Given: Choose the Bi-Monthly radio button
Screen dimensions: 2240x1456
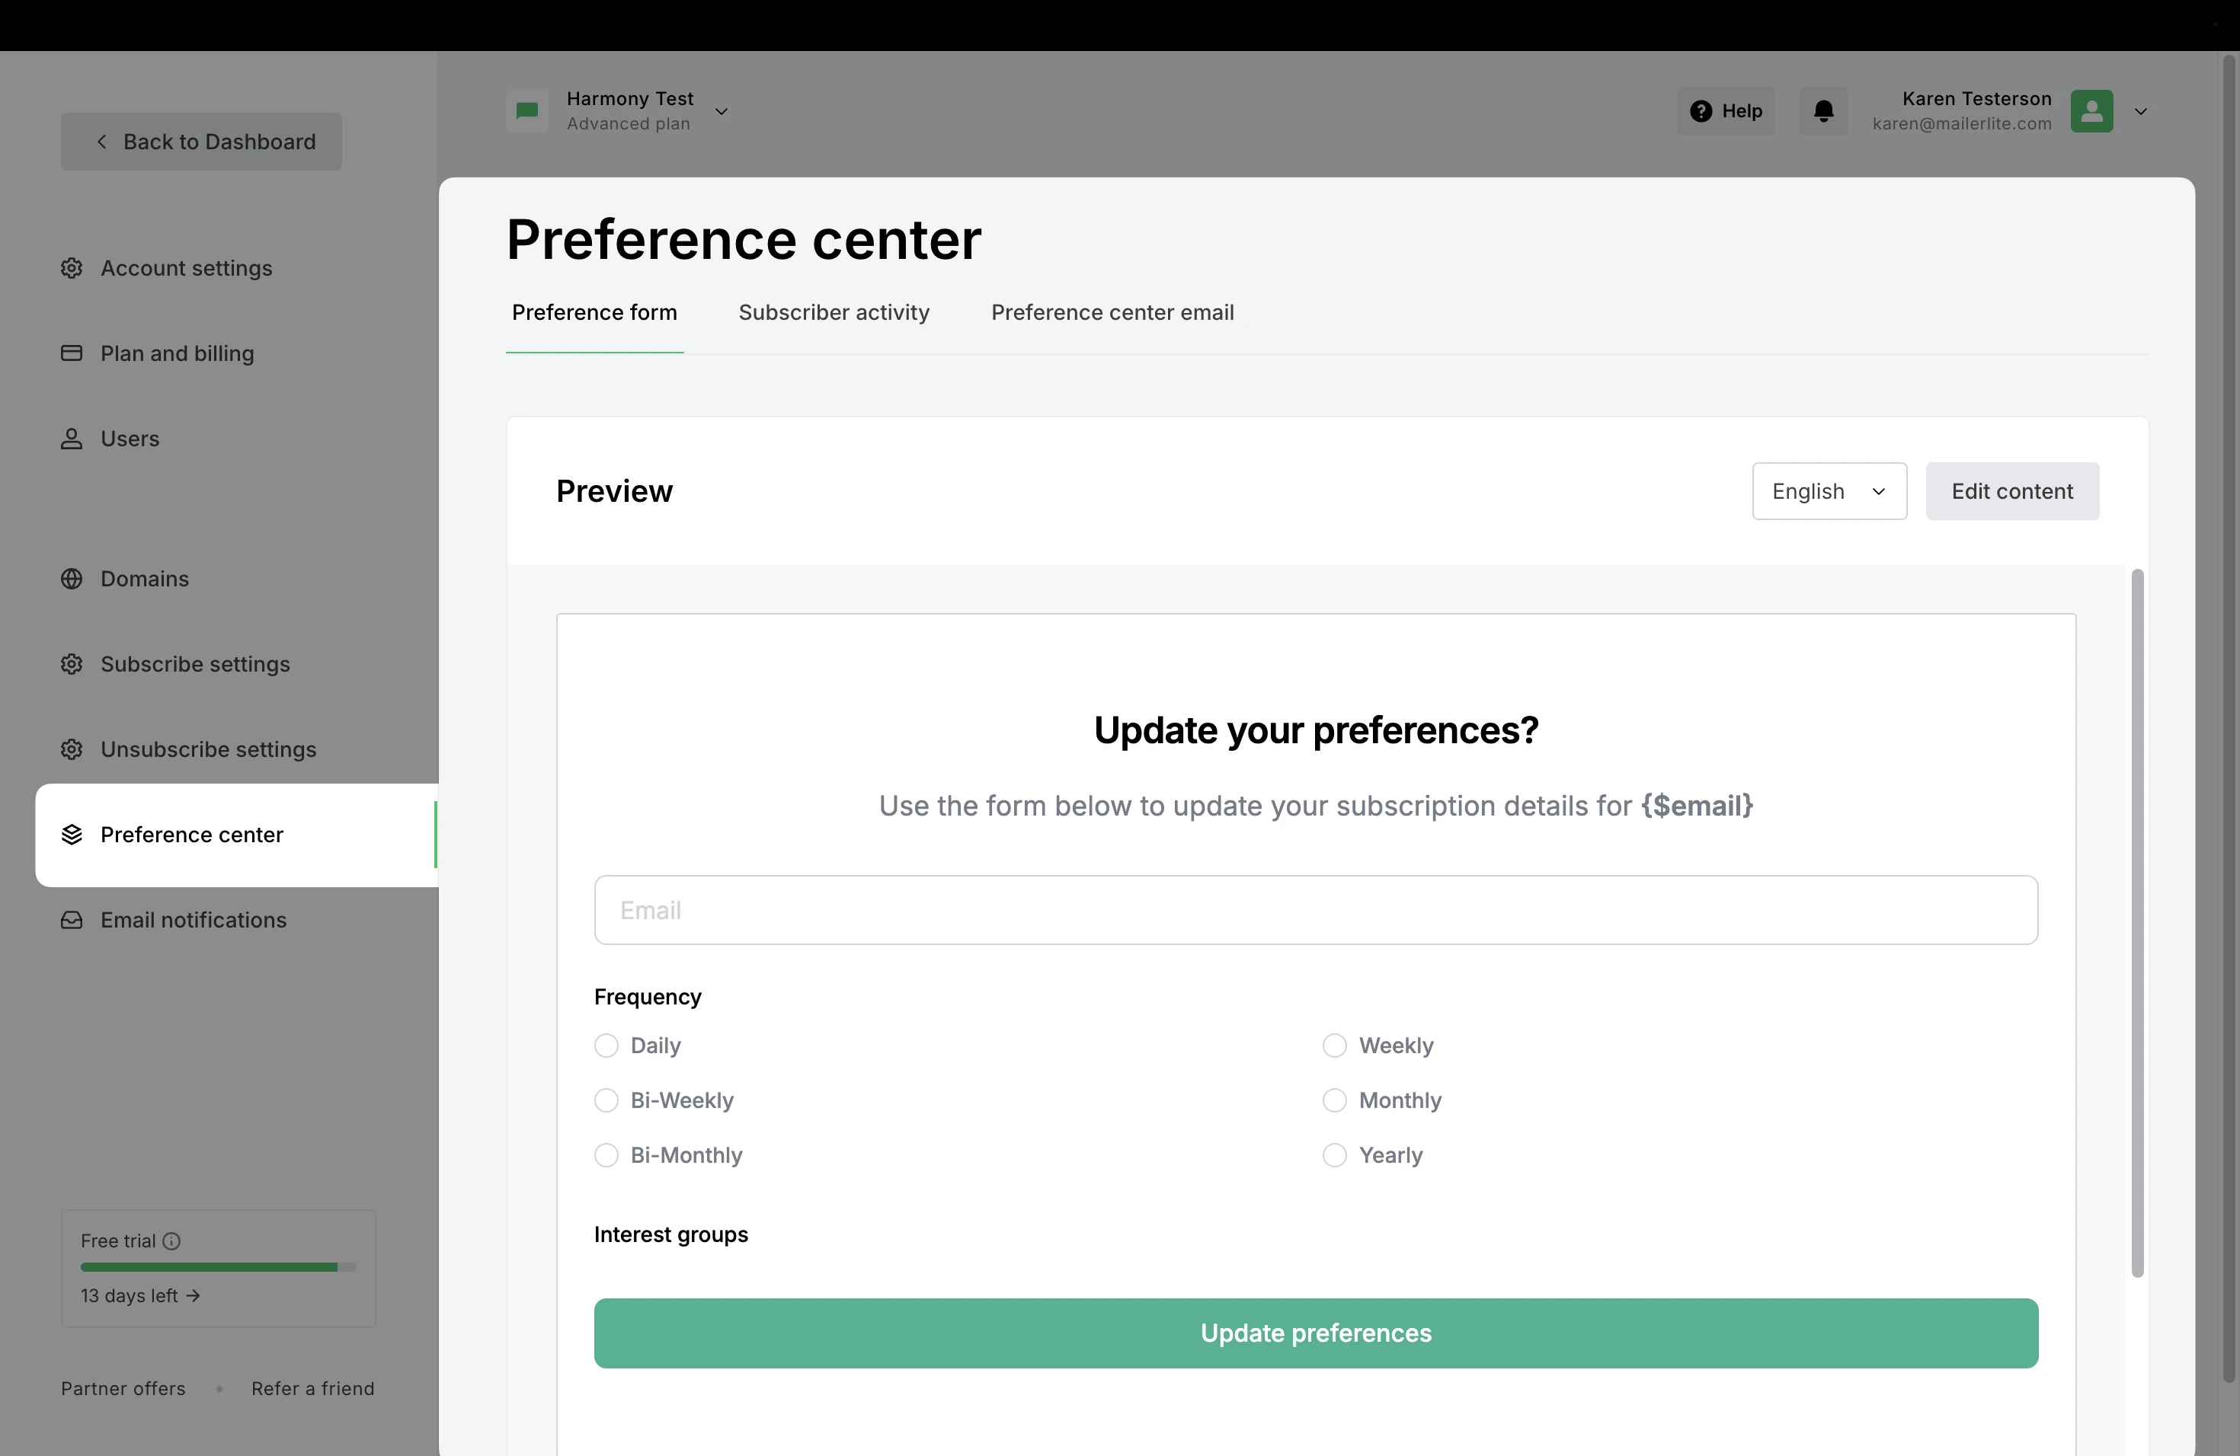Looking at the screenshot, I should tap(606, 1154).
